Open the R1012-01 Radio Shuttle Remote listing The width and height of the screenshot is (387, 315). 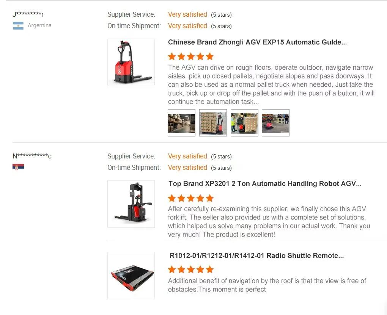click(x=256, y=255)
